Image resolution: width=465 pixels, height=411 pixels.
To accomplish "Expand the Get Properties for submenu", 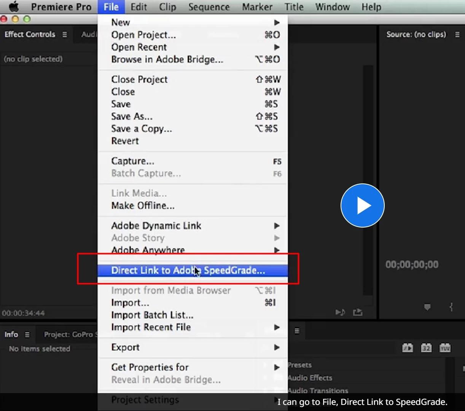I will [x=193, y=367].
